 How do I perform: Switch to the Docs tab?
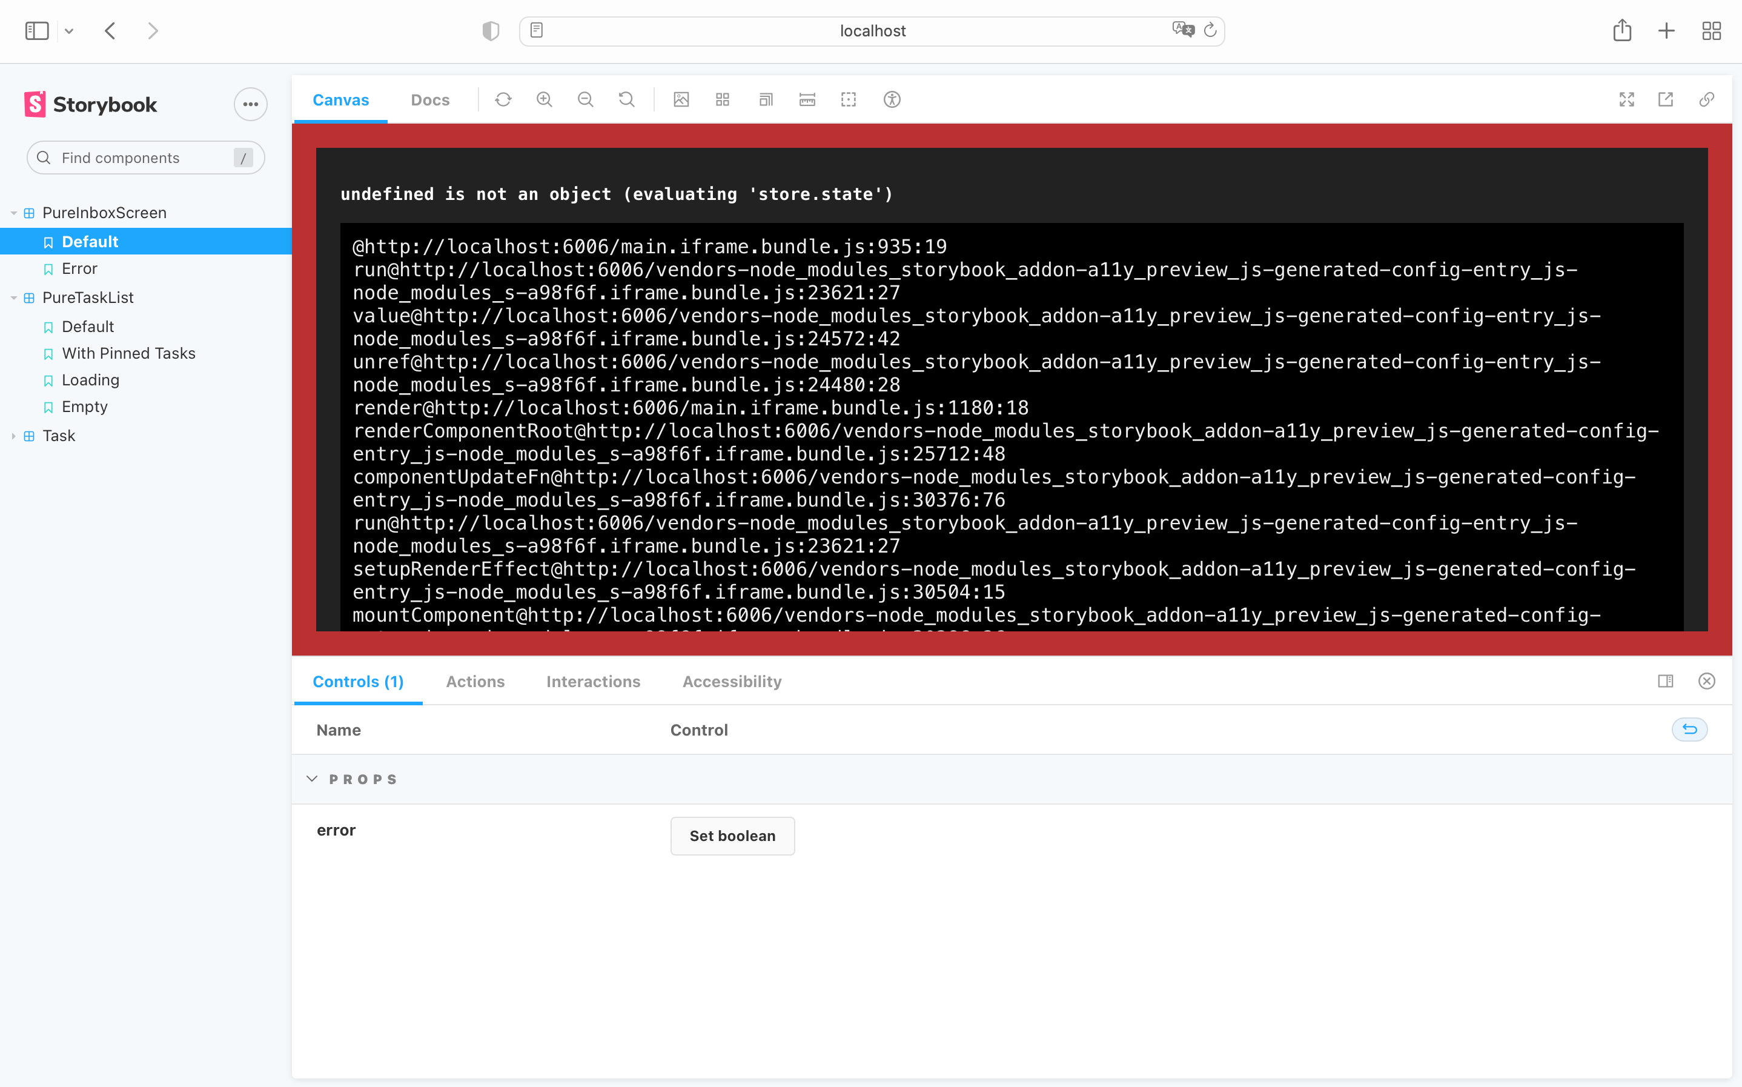[430, 100]
